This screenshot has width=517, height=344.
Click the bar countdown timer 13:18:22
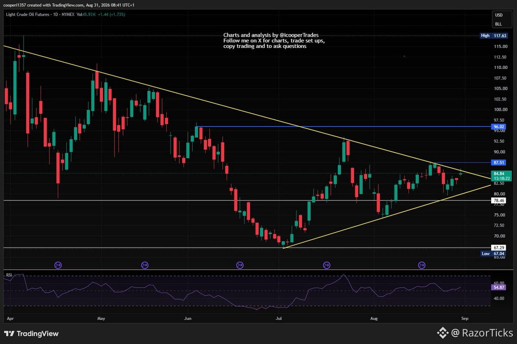502,178
